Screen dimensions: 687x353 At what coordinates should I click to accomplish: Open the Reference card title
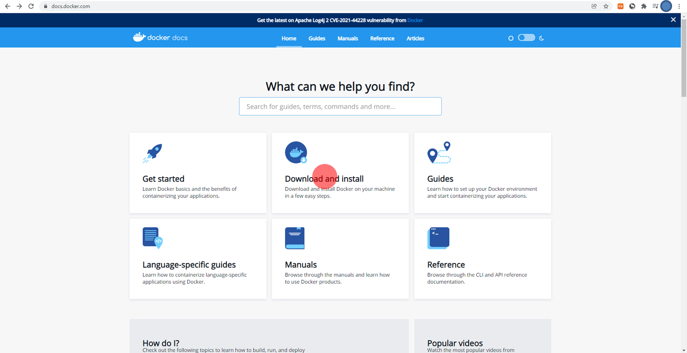coord(446,265)
